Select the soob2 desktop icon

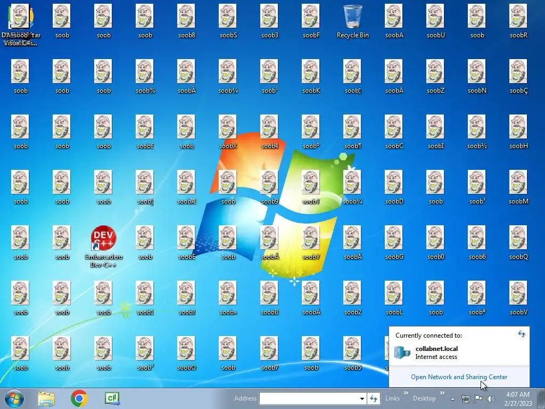[x=352, y=298]
